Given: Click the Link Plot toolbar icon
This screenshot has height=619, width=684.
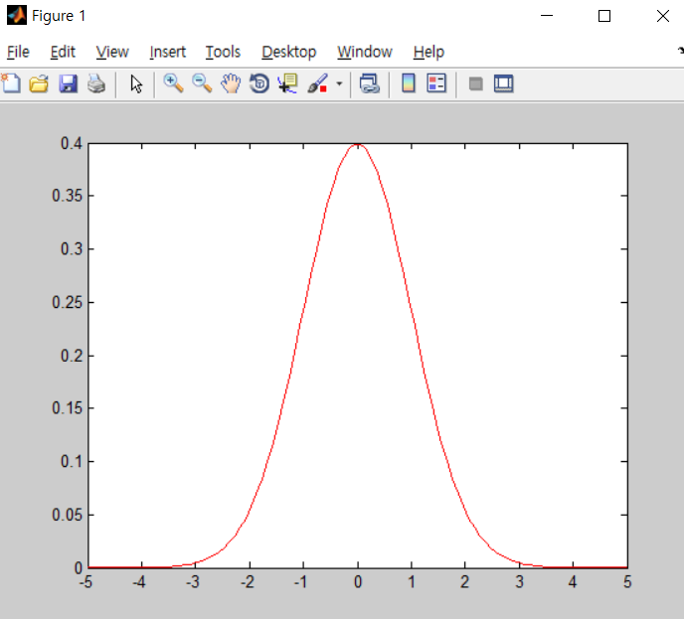Looking at the screenshot, I should pos(370,83).
